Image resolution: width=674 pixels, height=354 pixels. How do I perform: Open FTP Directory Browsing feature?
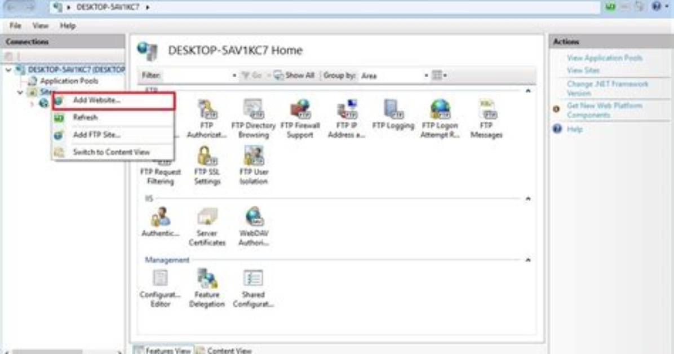(x=253, y=118)
